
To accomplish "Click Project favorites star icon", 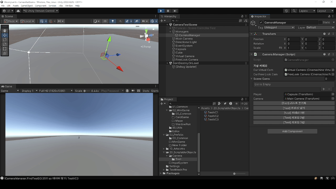I will click(237, 103).
